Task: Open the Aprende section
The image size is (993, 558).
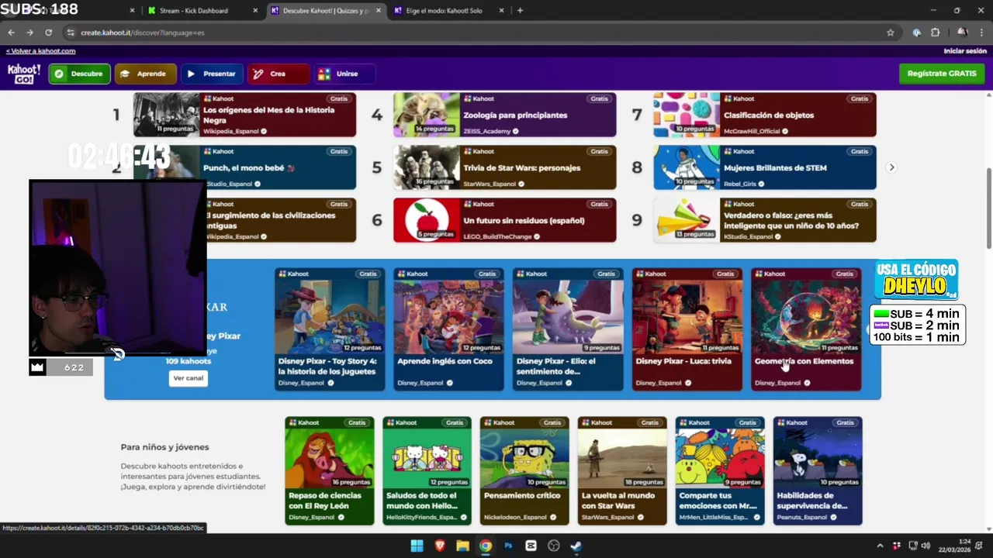Action: point(145,74)
